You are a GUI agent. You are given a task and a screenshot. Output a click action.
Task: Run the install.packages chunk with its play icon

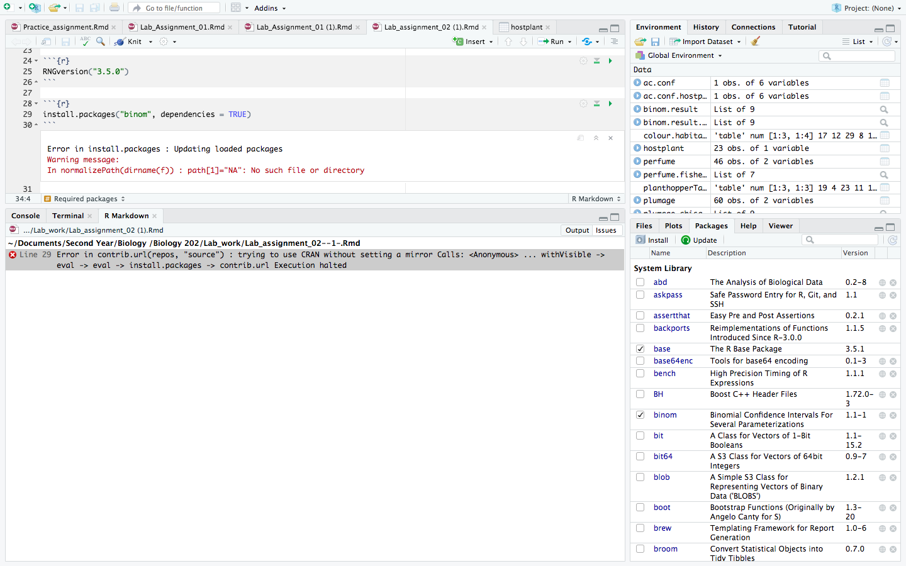click(610, 104)
